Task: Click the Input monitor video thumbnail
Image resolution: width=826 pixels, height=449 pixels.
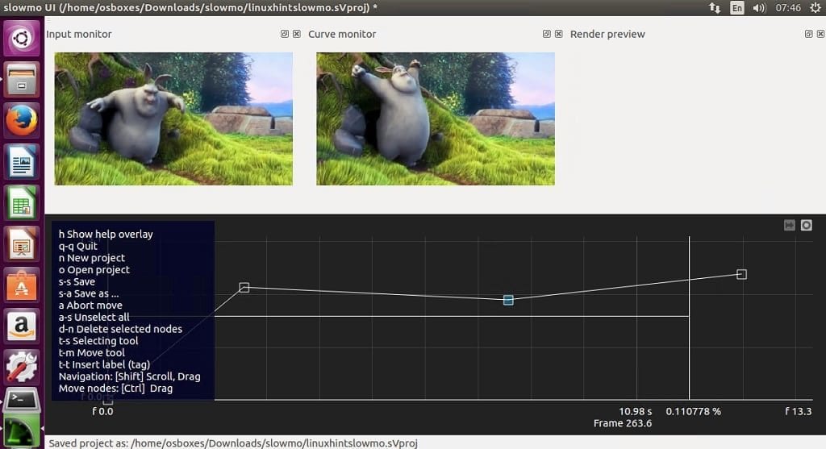Action: click(173, 118)
